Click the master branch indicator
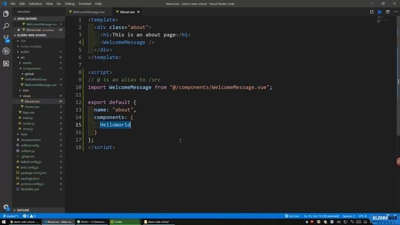The image size is (400, 225). (x=11, y=216)
